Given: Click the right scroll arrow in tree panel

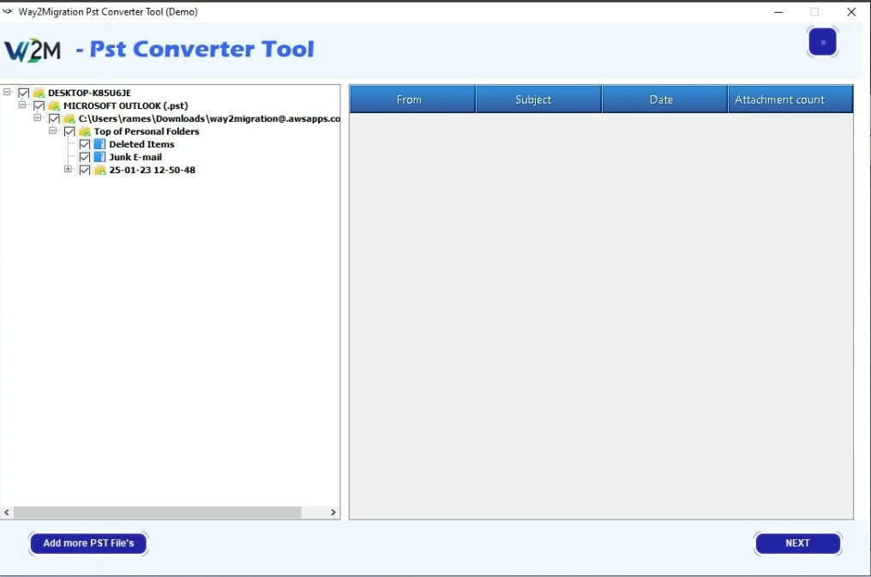Looking at the screenshot, I should [333, 512].
